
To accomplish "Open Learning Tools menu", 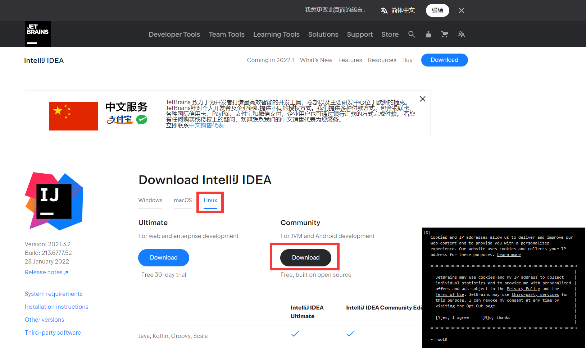I will pos(276,34).
